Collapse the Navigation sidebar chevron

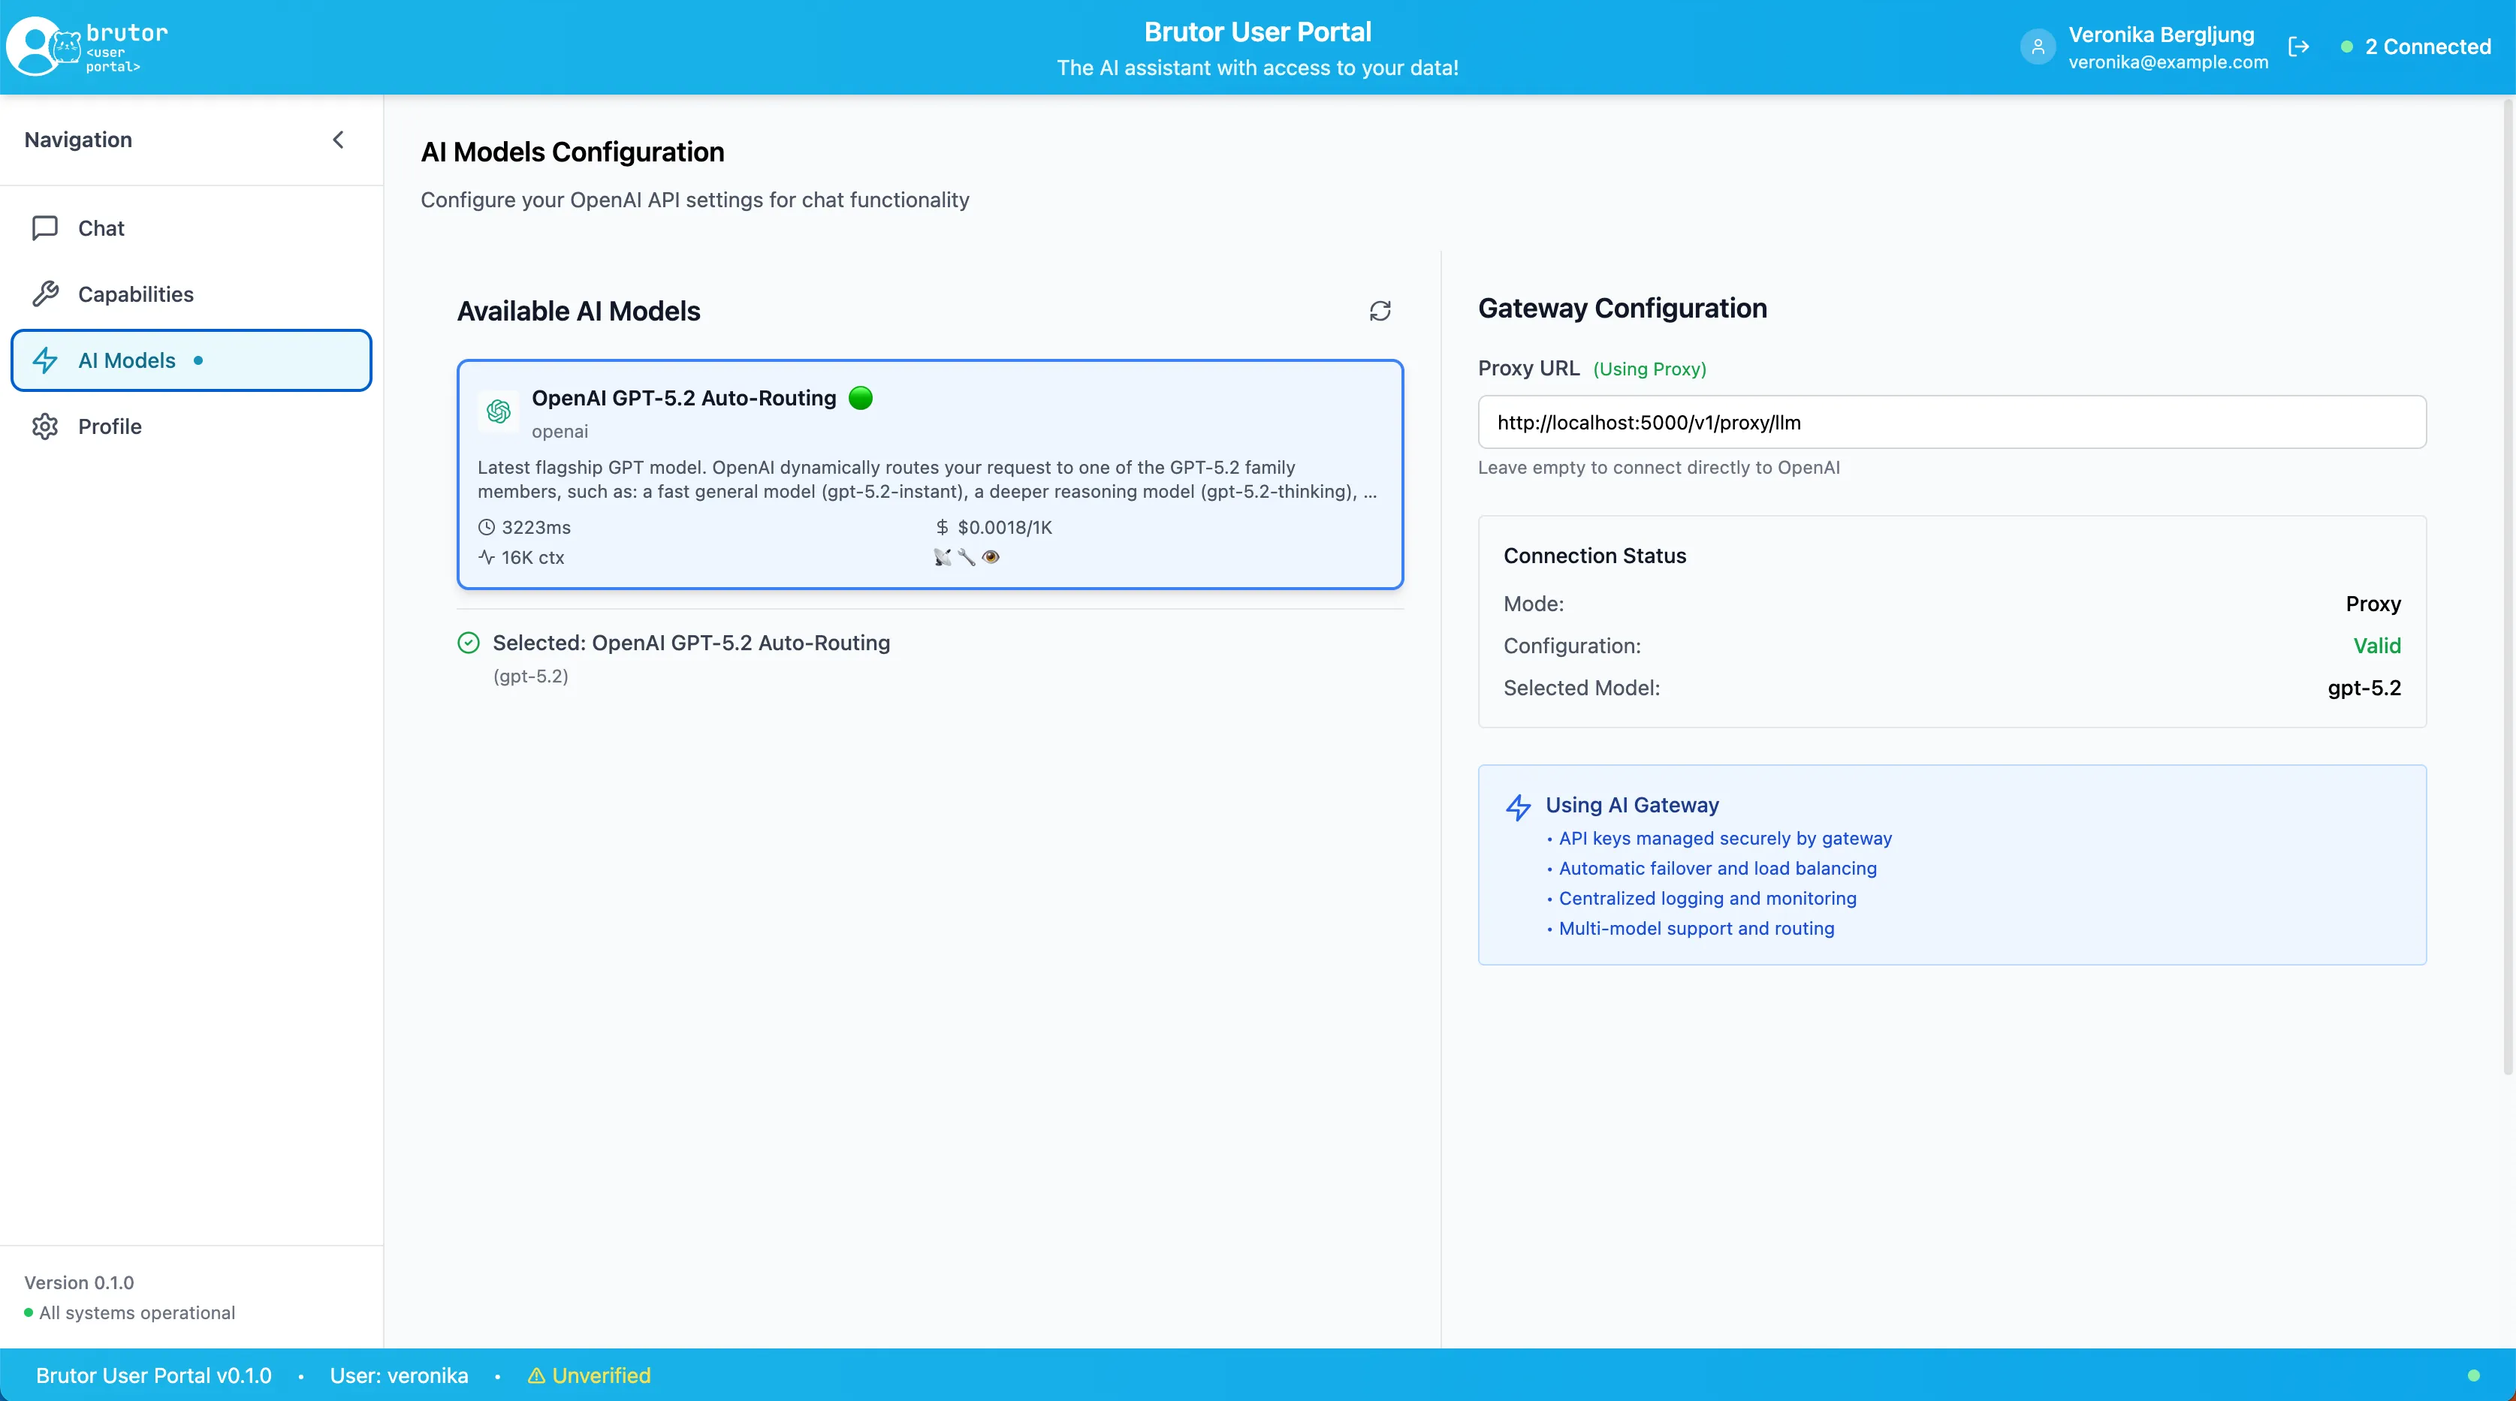pos(338,140)
